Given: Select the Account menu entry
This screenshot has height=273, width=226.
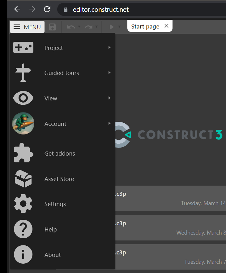Looking at the screenshot, I should tap(62, 123).
